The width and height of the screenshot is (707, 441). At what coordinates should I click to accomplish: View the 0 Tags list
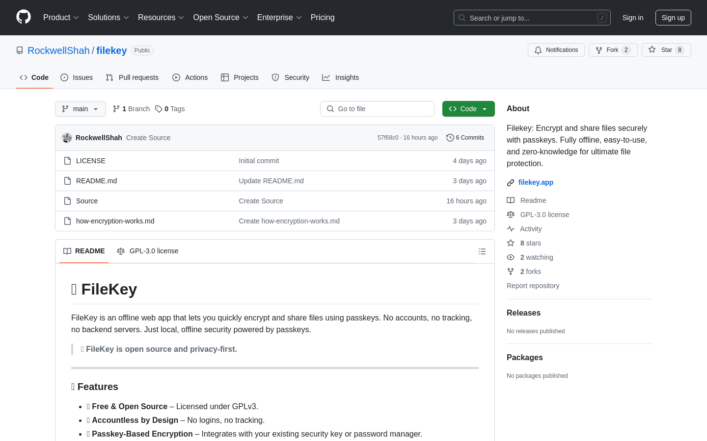pos(170,109)
